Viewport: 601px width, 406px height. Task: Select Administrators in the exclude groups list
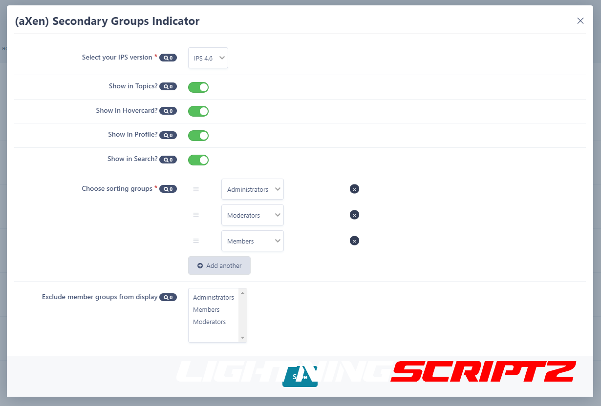214,298
